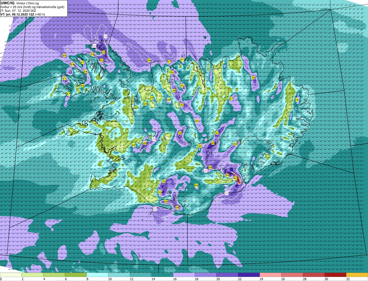Viewport: 368px width, 281px height.
Task: Click the valid time "VT: þri. 09.12.2025 12Z (+60 h)"
Action: coord(23,14)
